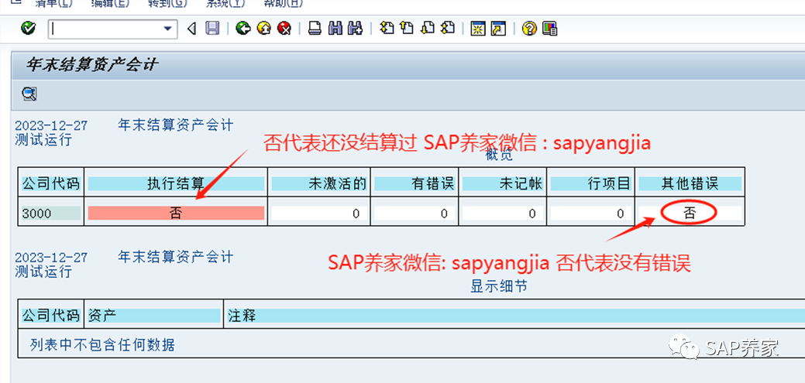Screen dimensions: 805x383
Task: Create new session icon
Action: [478, 28]
